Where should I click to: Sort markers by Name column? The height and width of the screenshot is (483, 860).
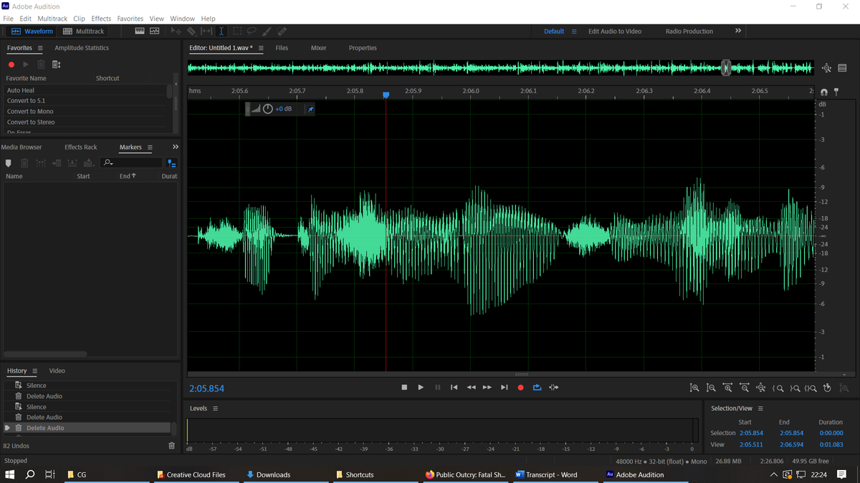(x=14, y=176)
